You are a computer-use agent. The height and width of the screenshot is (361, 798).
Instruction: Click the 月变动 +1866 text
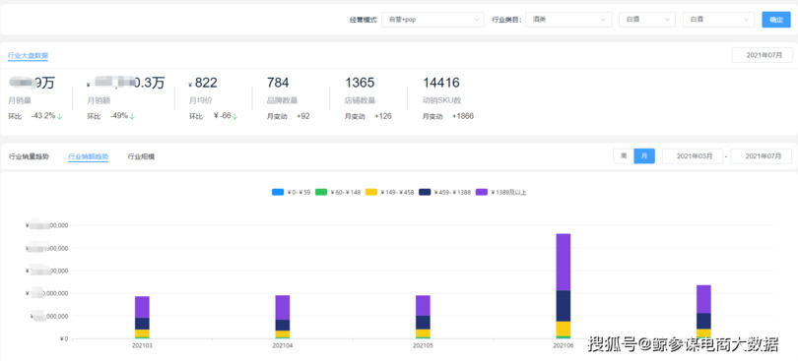point(448,116)
